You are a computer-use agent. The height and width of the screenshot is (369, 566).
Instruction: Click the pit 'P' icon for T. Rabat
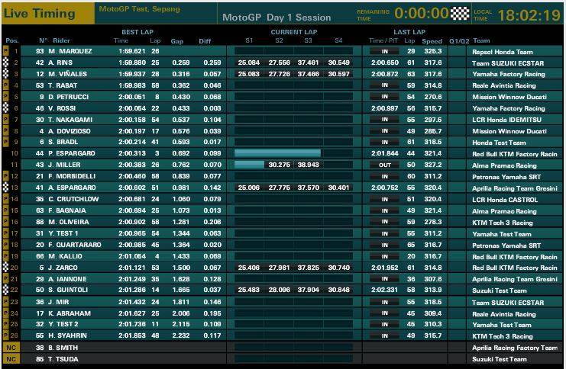(x=5, y=85)
